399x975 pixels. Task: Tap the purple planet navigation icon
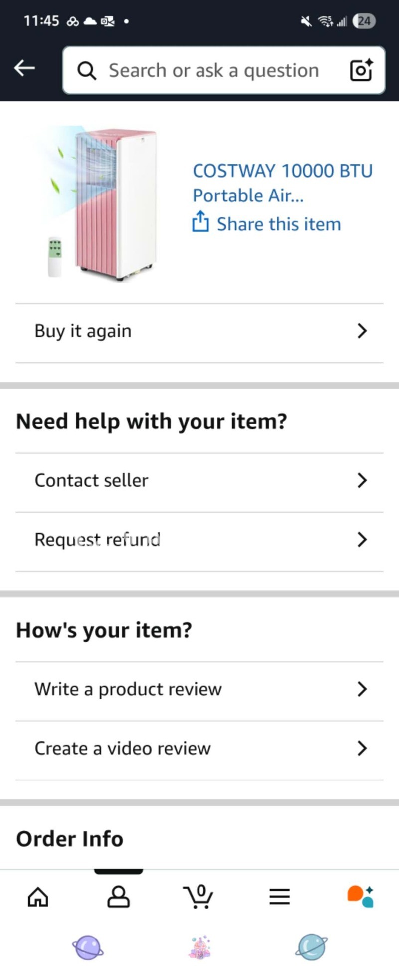(88, 947)
